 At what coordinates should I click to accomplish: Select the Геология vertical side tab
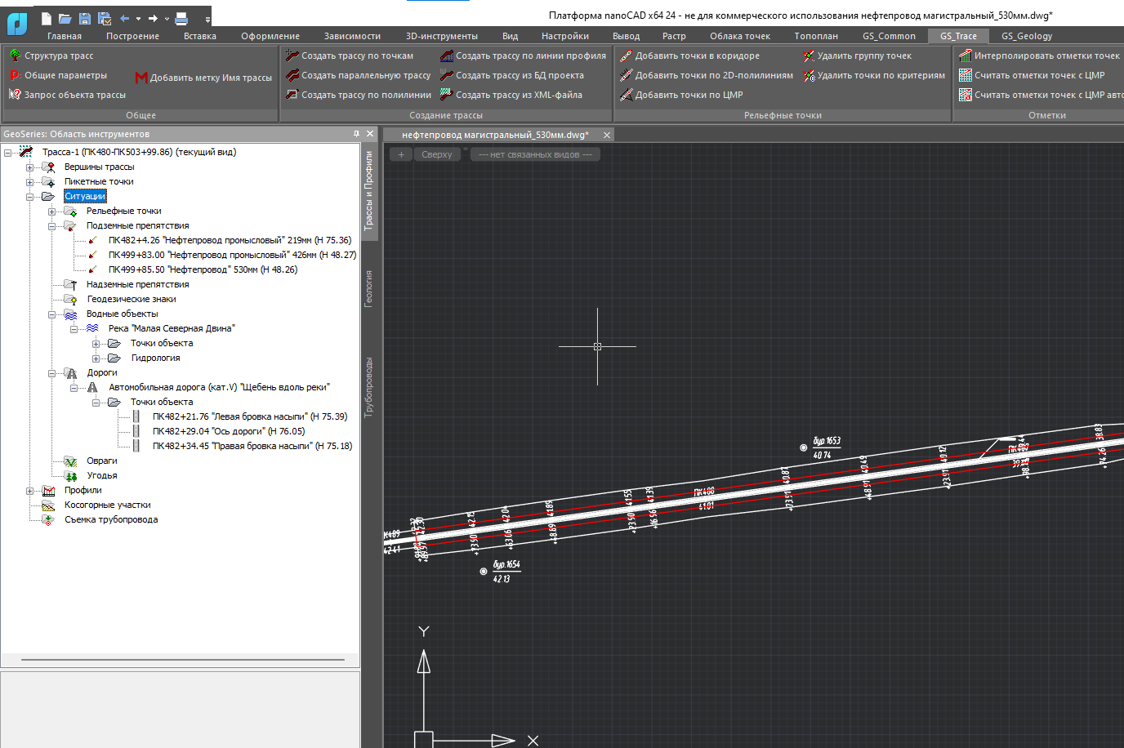click(368, 289)
